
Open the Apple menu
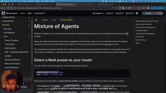point(2,1)
